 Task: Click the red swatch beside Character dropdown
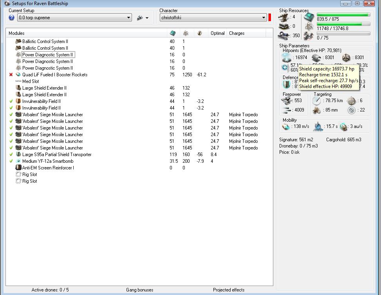click(270, 18)
